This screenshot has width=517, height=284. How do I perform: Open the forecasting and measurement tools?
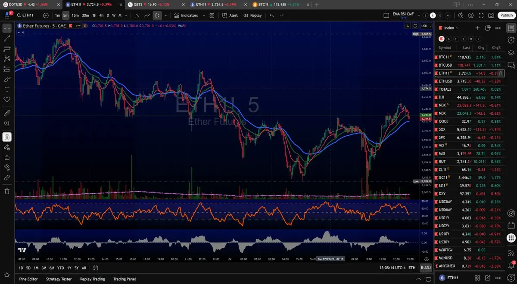pos(7,69)
